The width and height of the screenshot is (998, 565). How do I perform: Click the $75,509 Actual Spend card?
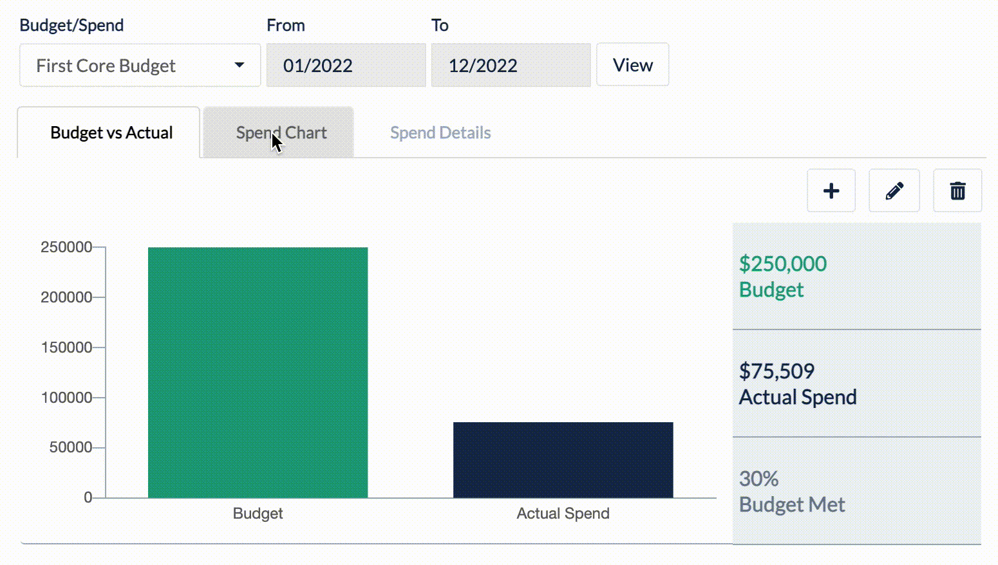tap(856, 384)
